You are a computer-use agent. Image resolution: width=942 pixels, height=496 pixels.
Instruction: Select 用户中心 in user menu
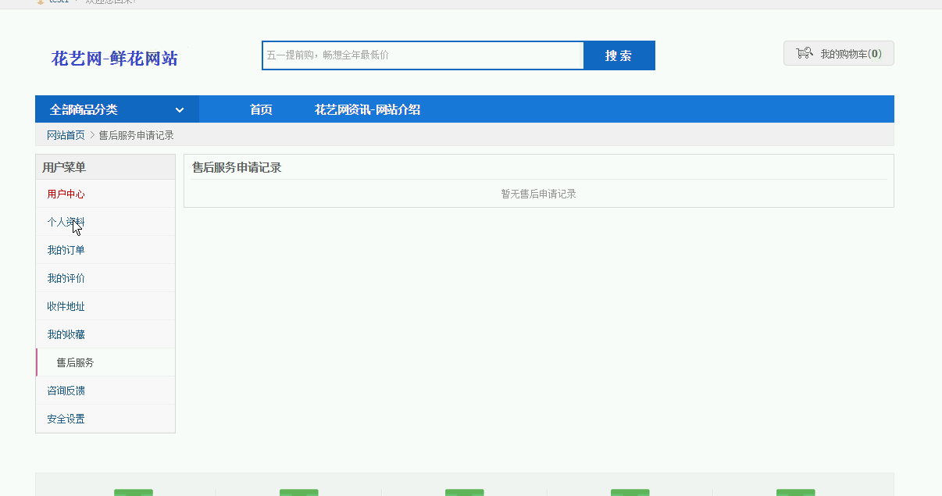pyautogui.click(x=66, y=194)
